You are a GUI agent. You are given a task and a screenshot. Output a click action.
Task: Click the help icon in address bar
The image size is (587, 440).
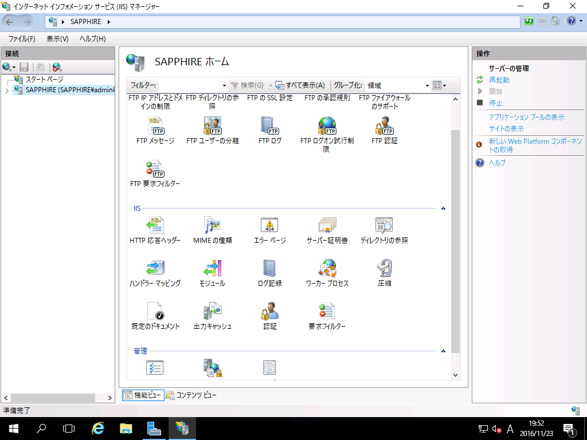[x=572, y=21]
